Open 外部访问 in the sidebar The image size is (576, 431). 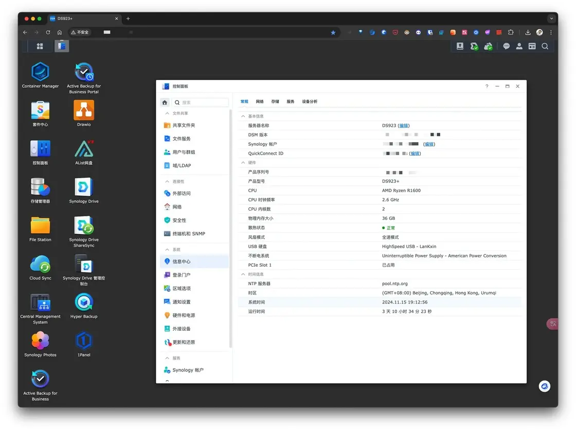(x=194, y=193)
